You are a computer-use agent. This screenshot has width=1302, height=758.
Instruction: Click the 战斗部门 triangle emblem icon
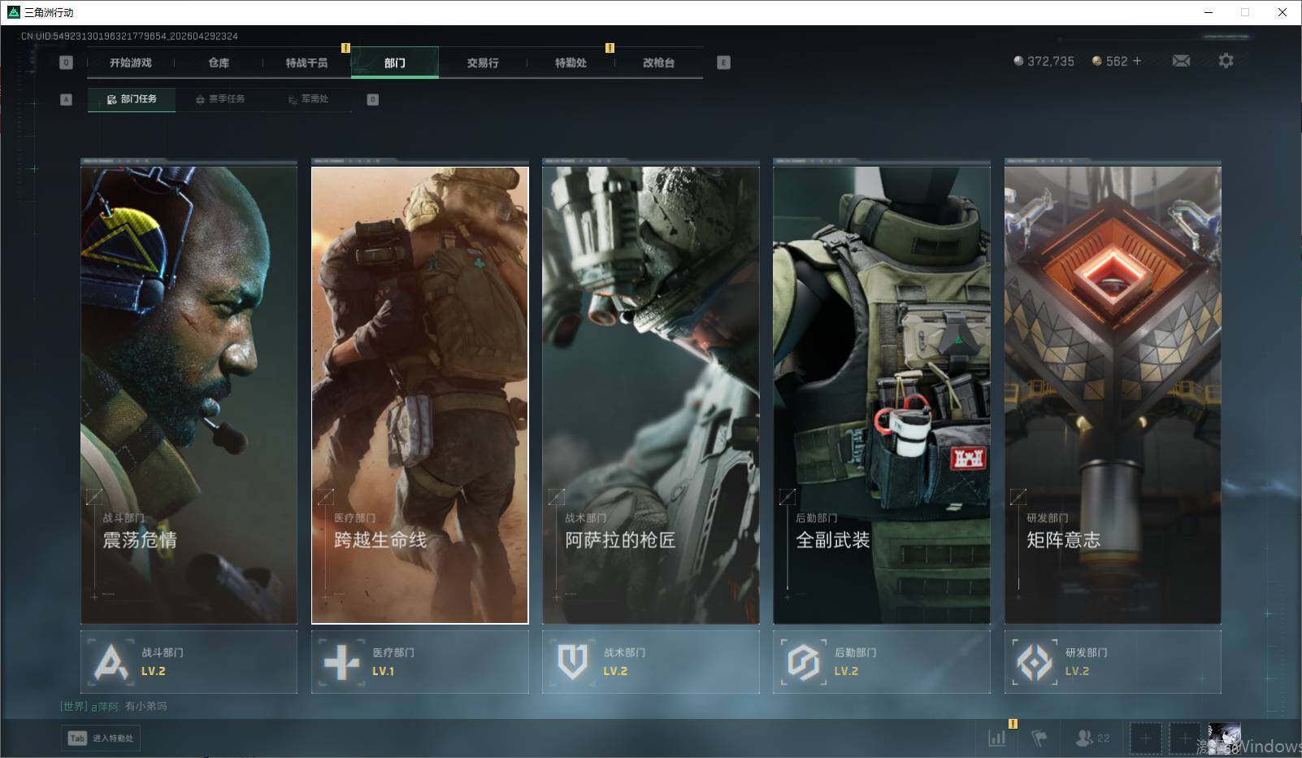[111, 662]
